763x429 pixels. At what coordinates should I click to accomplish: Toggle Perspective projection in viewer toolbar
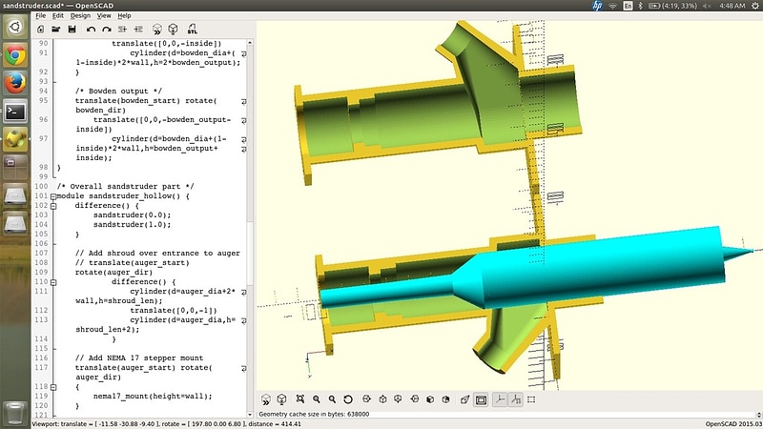pyautogui.click(x=464, y=399)
